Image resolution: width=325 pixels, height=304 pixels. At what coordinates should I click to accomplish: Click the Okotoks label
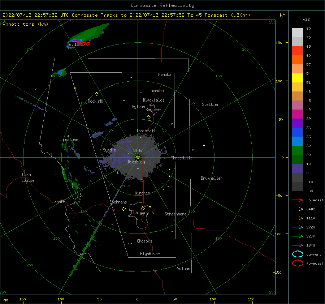click(144, 241)
